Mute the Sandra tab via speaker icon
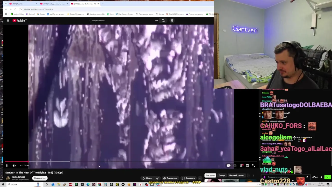This screenshot has height=187, width=332. (95, 4)
